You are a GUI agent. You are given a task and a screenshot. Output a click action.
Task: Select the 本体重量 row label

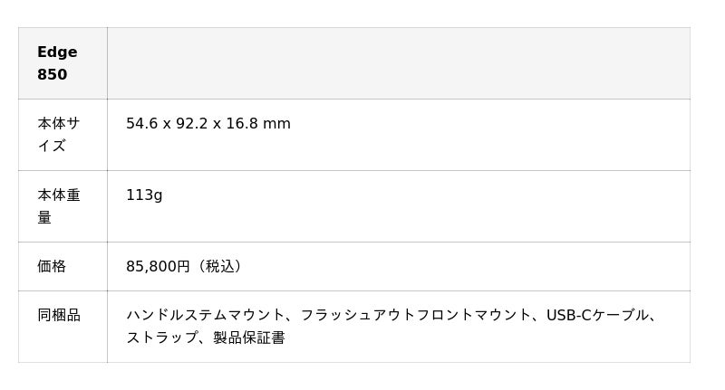tap(58, 206)
